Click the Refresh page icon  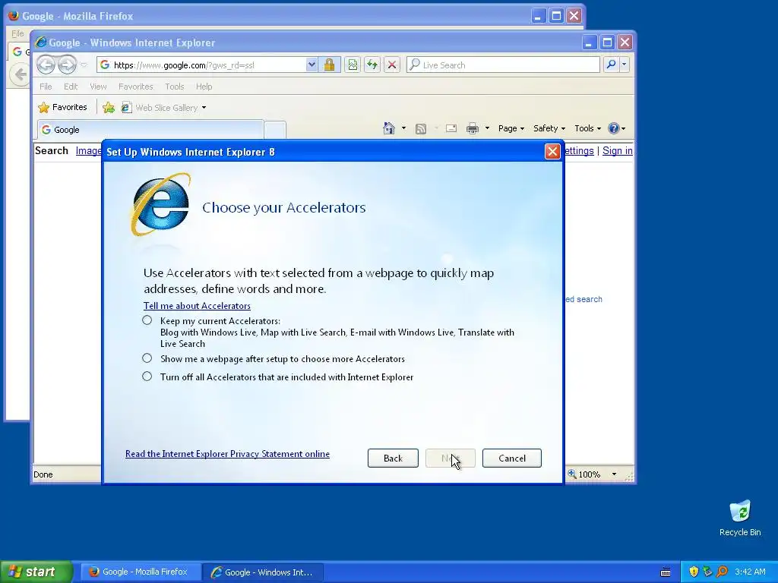coord(372,65)
